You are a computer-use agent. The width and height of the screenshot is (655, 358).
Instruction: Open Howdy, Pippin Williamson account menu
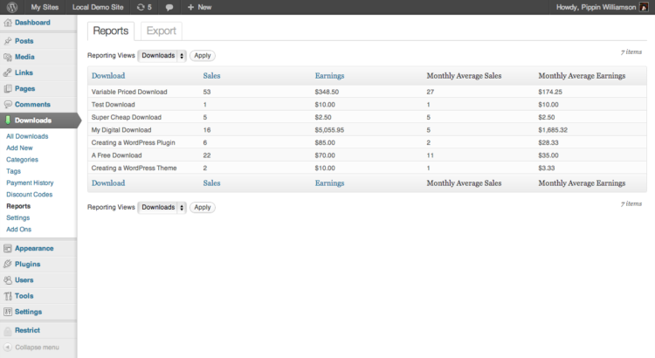click(596, 7)
